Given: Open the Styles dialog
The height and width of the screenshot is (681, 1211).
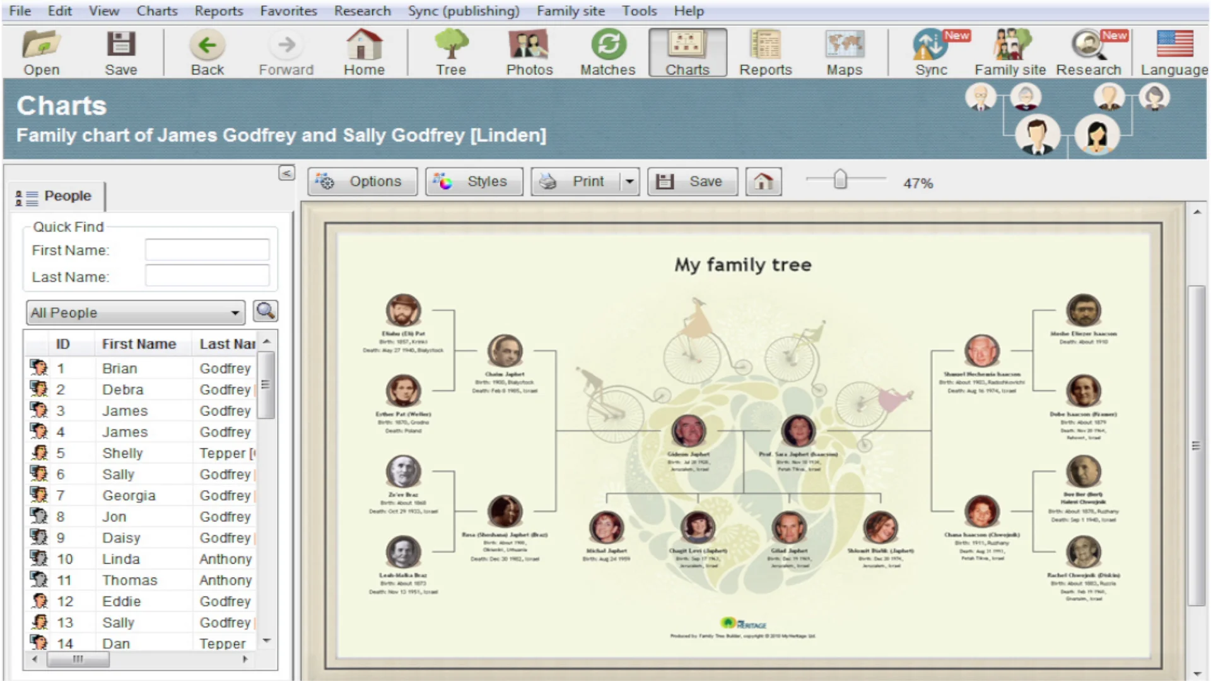Looking at the screenshot, I should click(474, 181).
